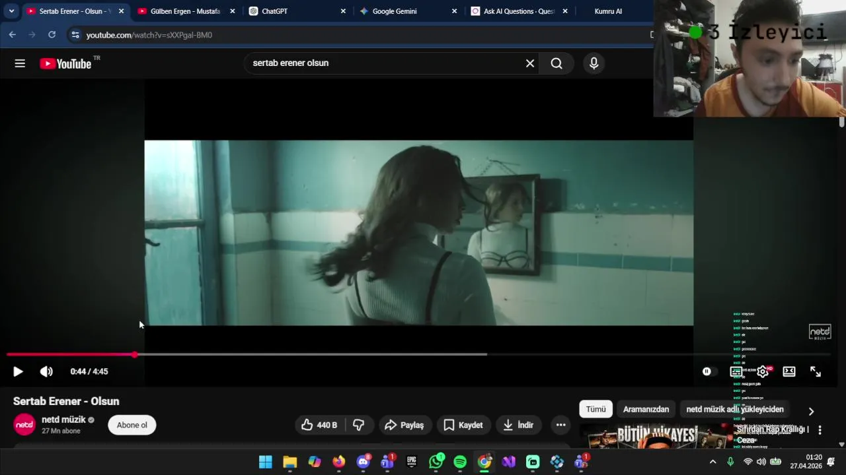846x475 pixels.
Task: Focus the address bar URL
Action: tap(149, 35)
